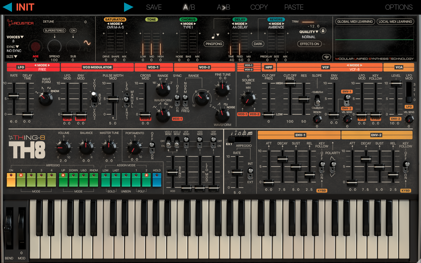Open the QUALITY dropdown
421x263 pixels.
click(309, 32)
